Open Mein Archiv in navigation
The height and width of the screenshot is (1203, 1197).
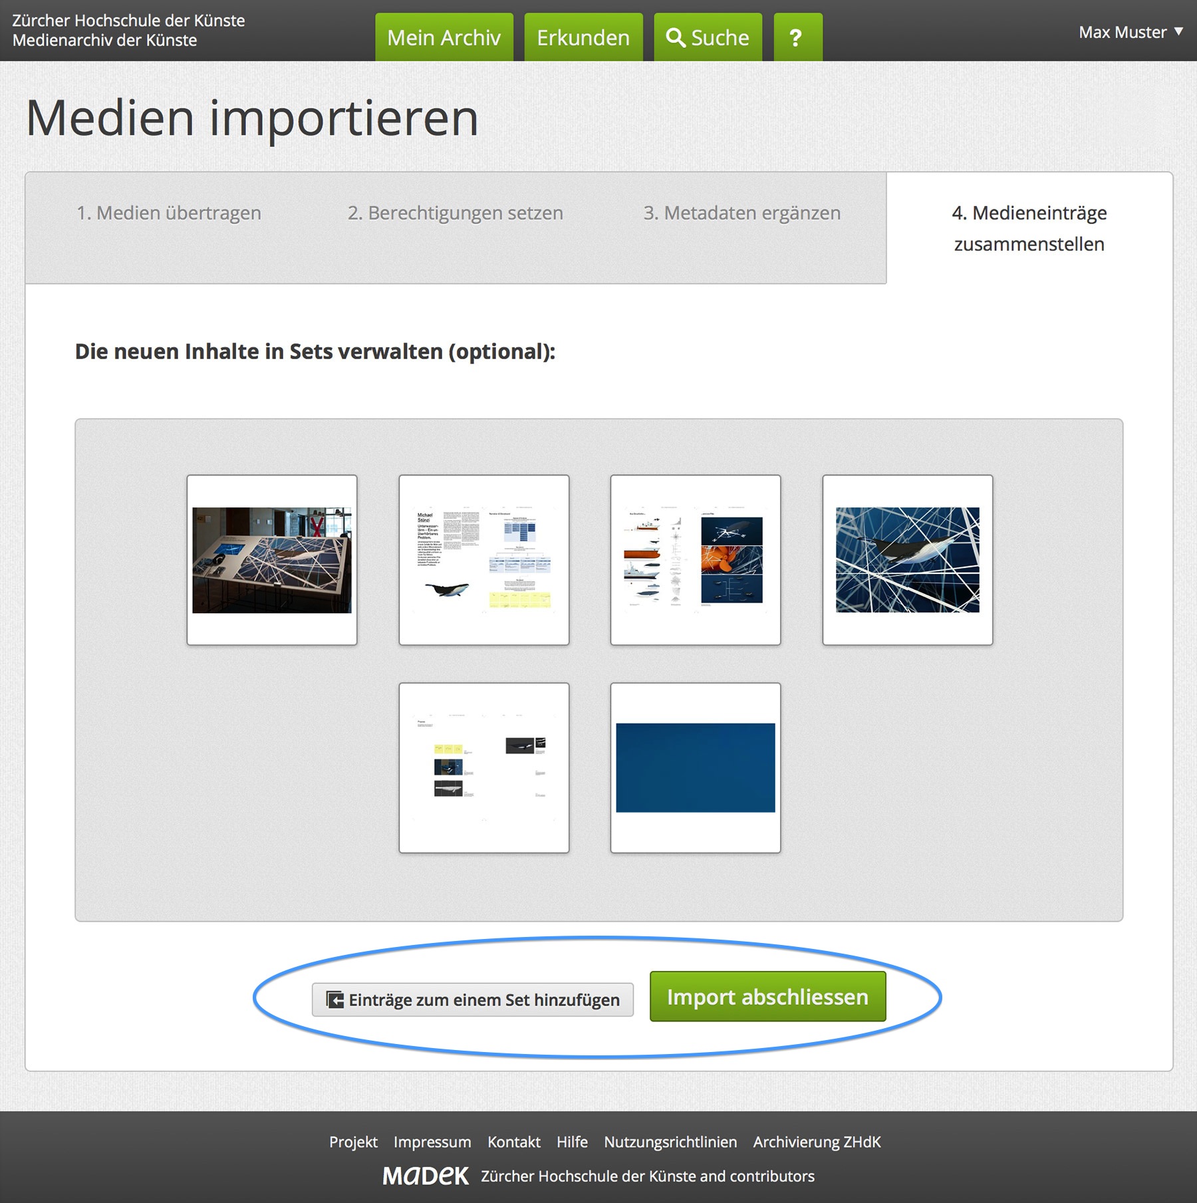[444, 37]
